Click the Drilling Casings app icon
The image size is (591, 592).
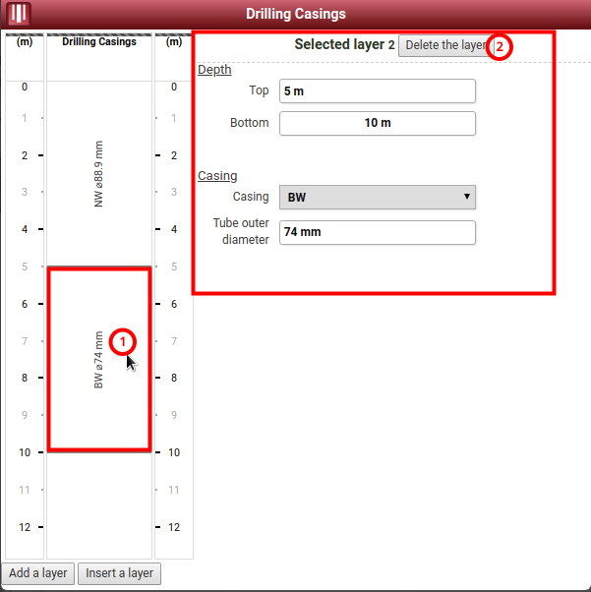(19, 15)
